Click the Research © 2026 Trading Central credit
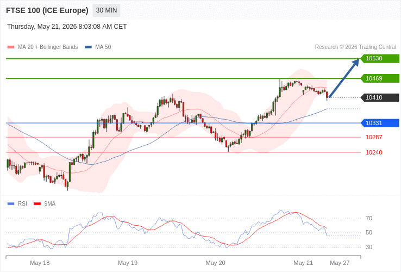Screen dimensions: 401x272 [x=355, y=47]
